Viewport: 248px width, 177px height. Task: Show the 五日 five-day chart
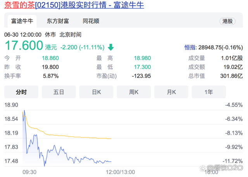tap(59, 92)
